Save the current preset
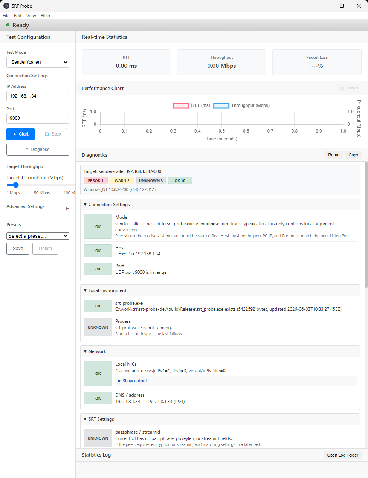Screen dimensions: 368x478 [18, 249]
